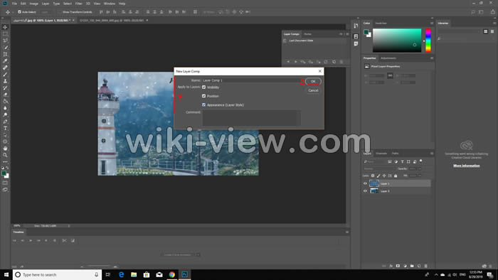Click the new group folder icon in Layers

[412, 266]
